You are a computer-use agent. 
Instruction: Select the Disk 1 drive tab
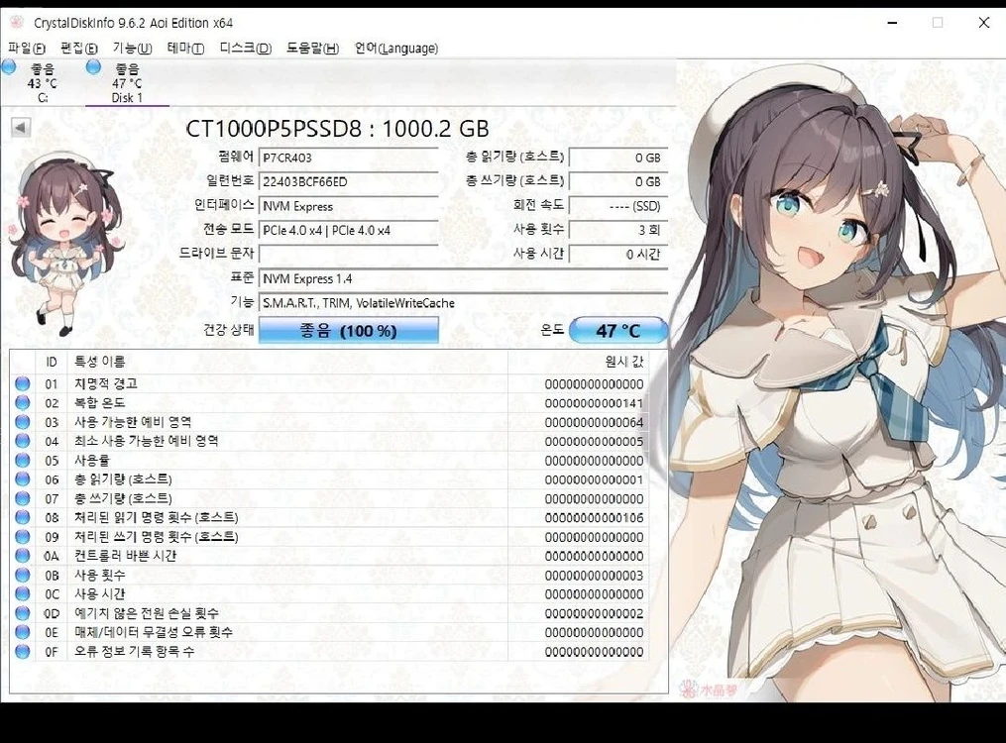tap(127, 82)
